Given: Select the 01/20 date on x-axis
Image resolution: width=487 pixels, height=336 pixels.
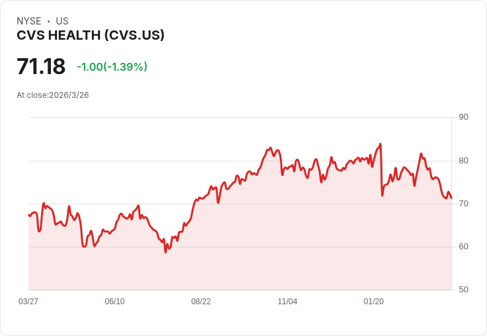Looking at the screenshot, I should click(374, 302).
